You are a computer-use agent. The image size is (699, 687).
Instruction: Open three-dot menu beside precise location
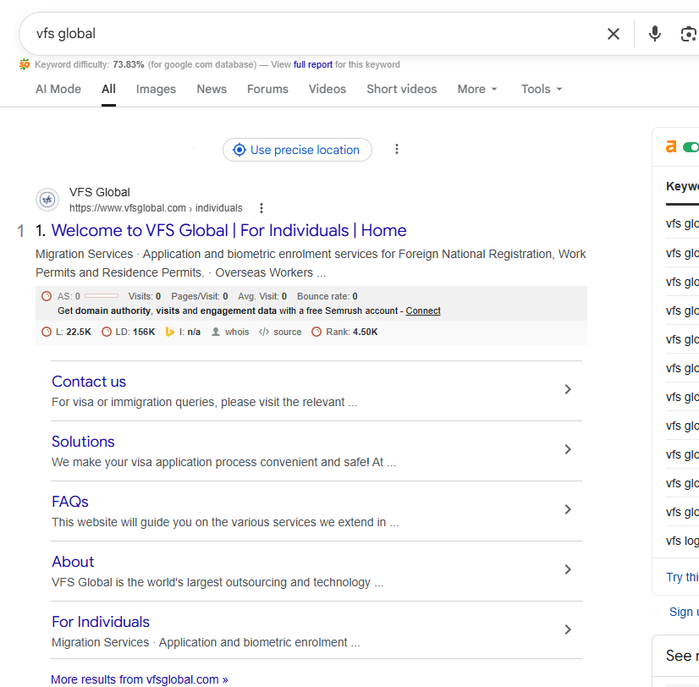click(x=397, y=150)
